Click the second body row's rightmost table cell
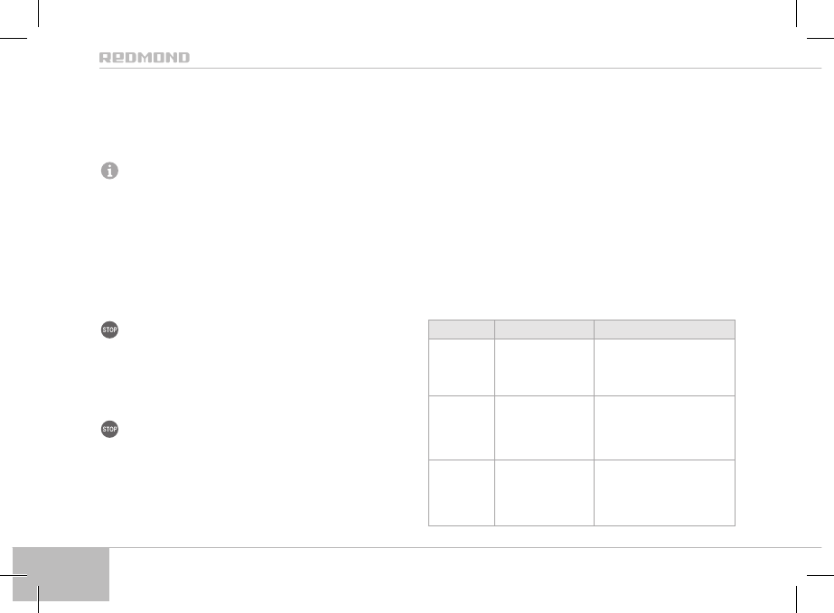This screenshot has height=613, width=834. pos(663,428)
